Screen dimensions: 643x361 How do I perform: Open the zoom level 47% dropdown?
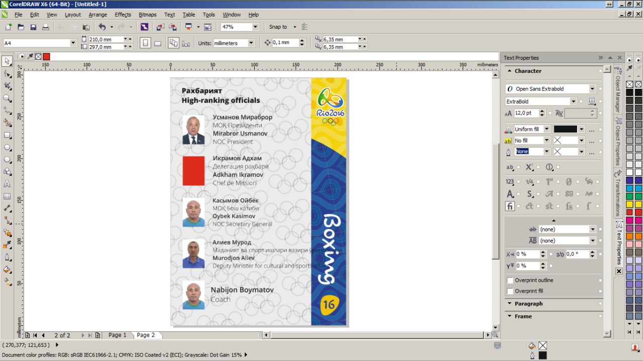coord(255,27)
